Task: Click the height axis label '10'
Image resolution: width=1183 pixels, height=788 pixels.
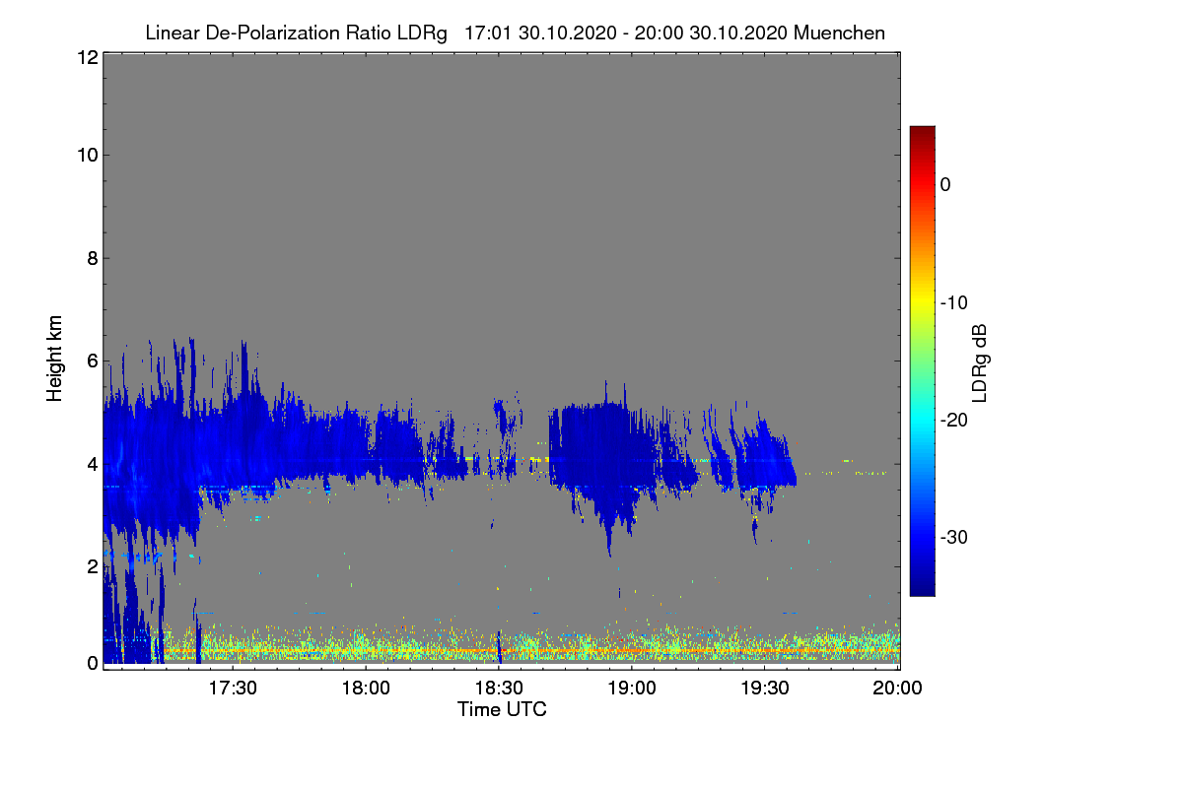Action: 87,155
